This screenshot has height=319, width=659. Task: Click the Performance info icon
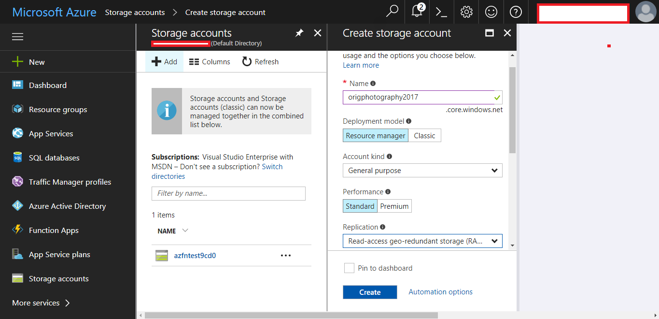point(388,192)
